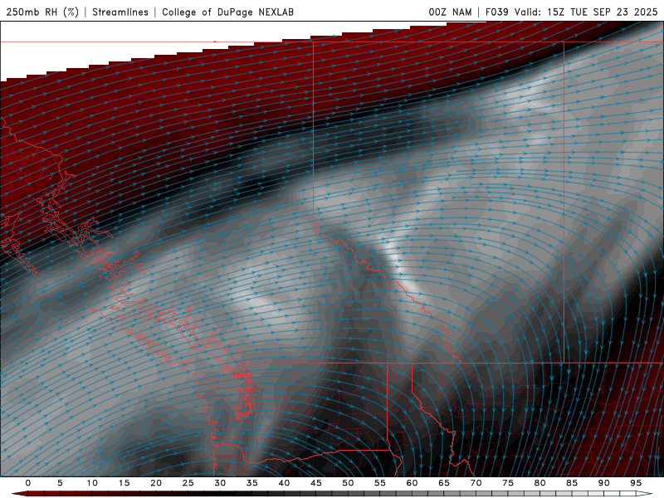Select the 50 label on the colorbar
The image size is (664, 498).
(348, 483)
